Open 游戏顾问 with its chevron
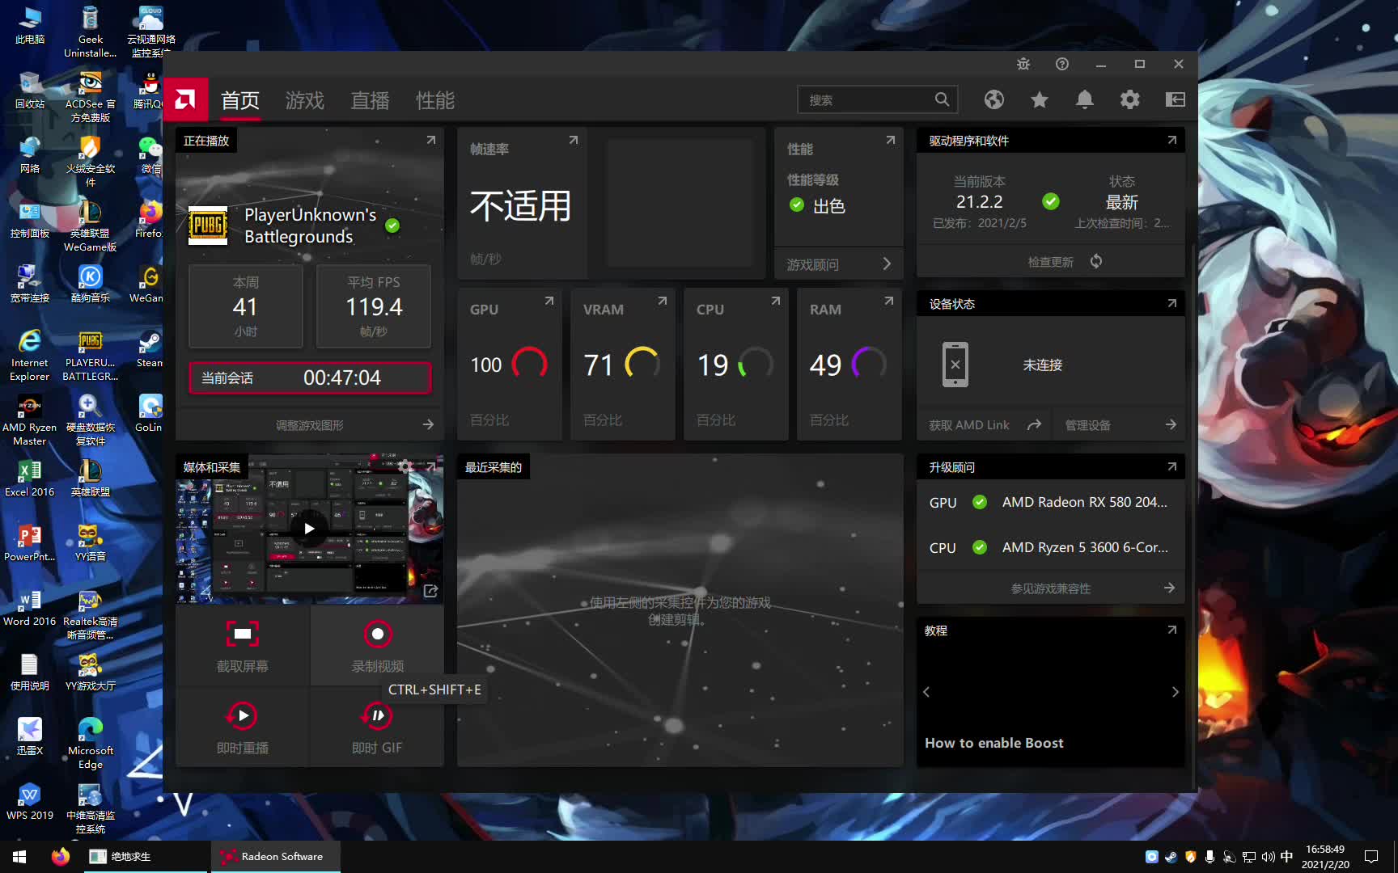Image resolution: width=1398 pixels, height=873 pixels. (x=888, y=264)
